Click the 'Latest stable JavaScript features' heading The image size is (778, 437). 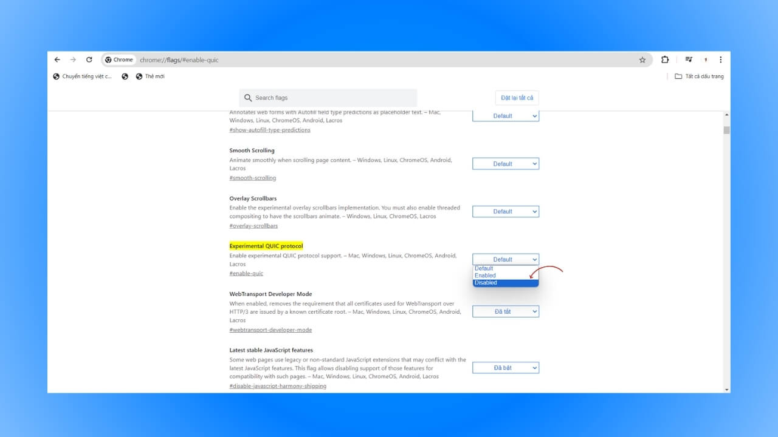271,350
